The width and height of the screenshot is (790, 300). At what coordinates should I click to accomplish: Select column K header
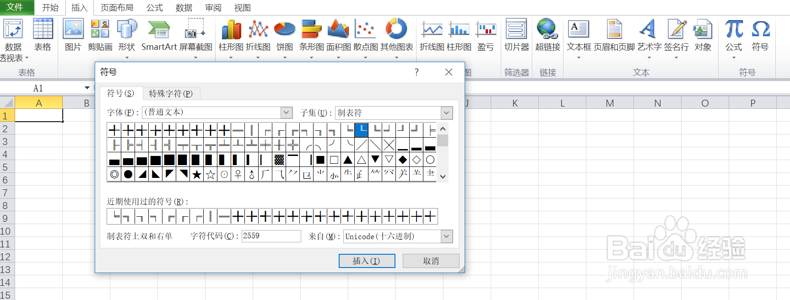tap(515, 103)
